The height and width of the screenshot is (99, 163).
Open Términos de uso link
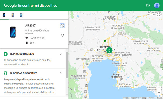[x=155, y=98]
